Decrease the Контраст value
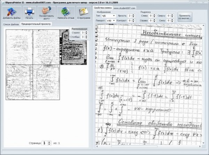The width and height of the screenshot is (209, 155). 133,22
